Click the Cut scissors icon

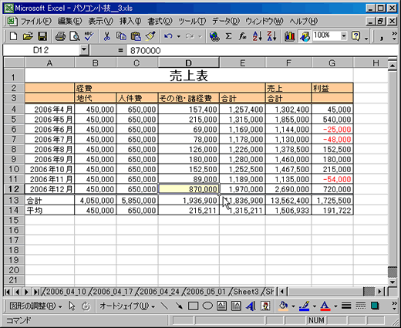106,36
